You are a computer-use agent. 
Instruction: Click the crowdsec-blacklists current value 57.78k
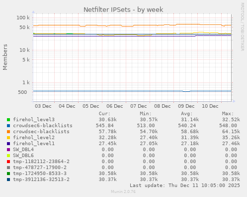pyautogui.click(x=108, y=132)
